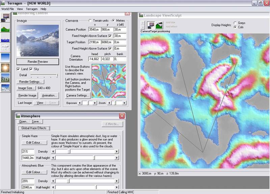Open the Cloudscape sidebar icon

coord(5,47)
